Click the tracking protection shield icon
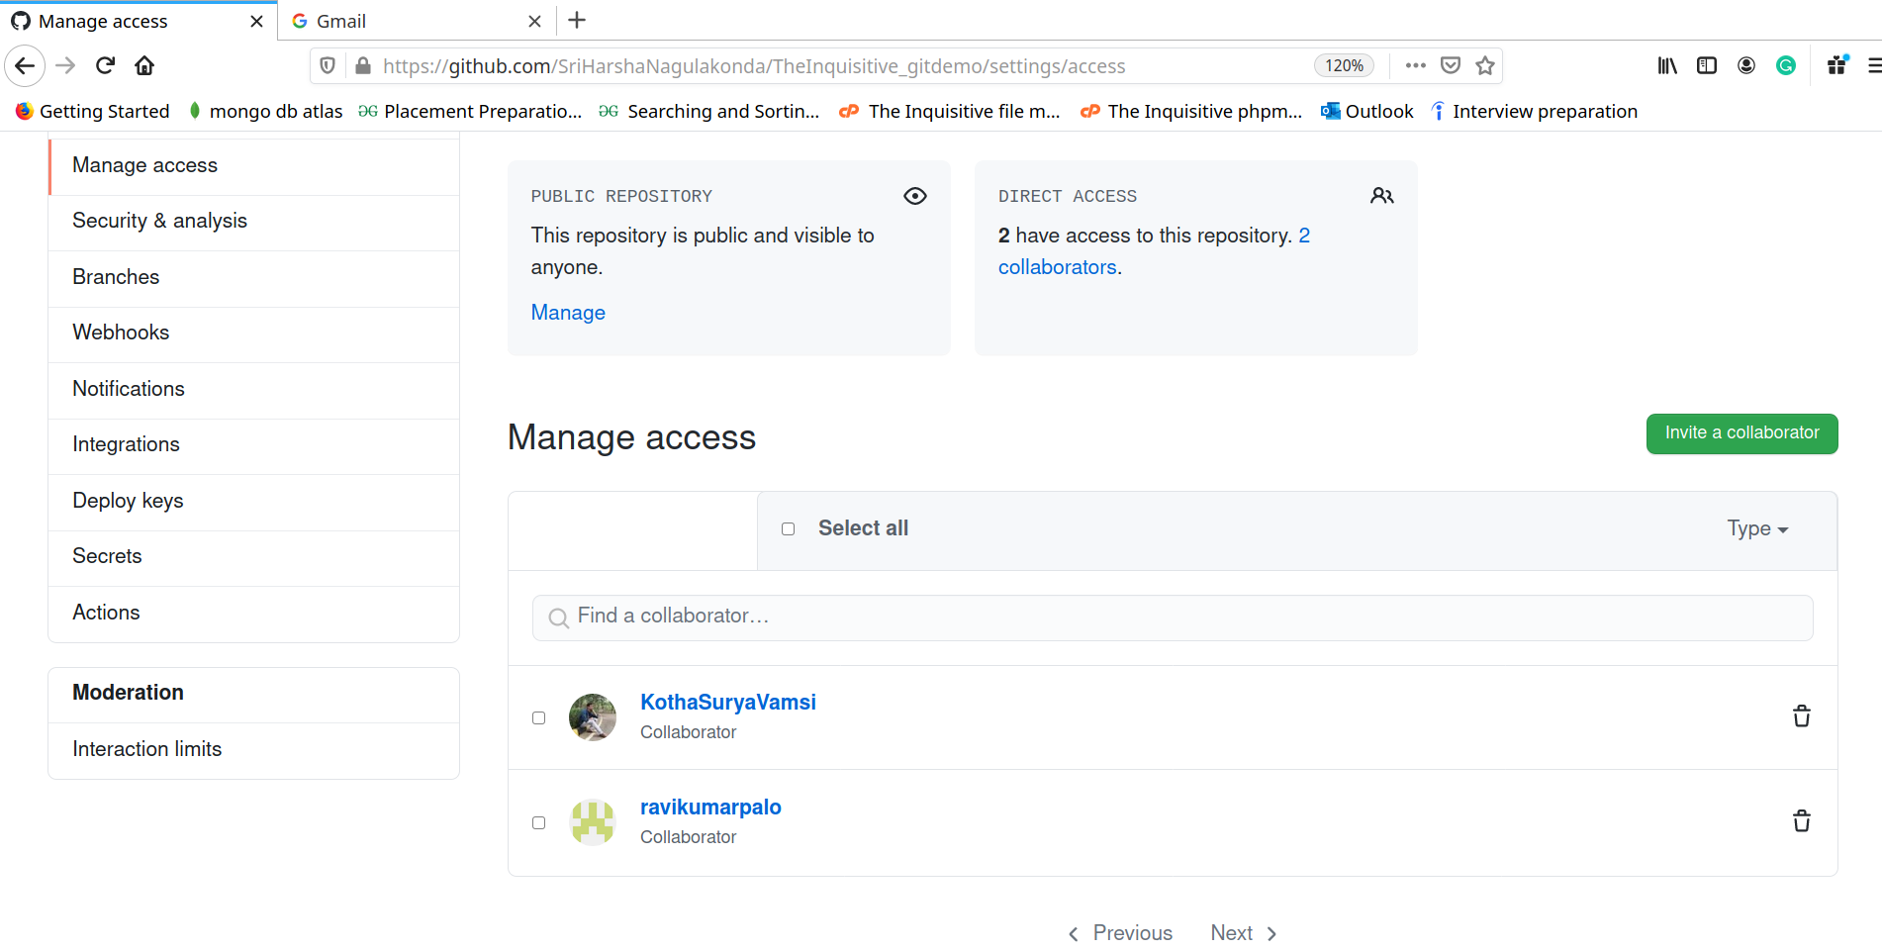The width and height of the screenshot is (1882, 951). point(328,65)
